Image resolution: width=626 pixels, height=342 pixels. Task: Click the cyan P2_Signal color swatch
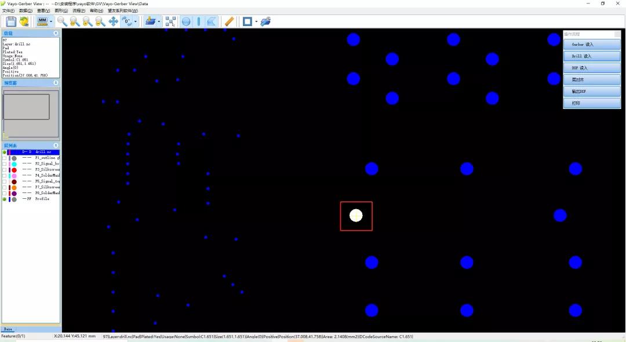(14, 164)
